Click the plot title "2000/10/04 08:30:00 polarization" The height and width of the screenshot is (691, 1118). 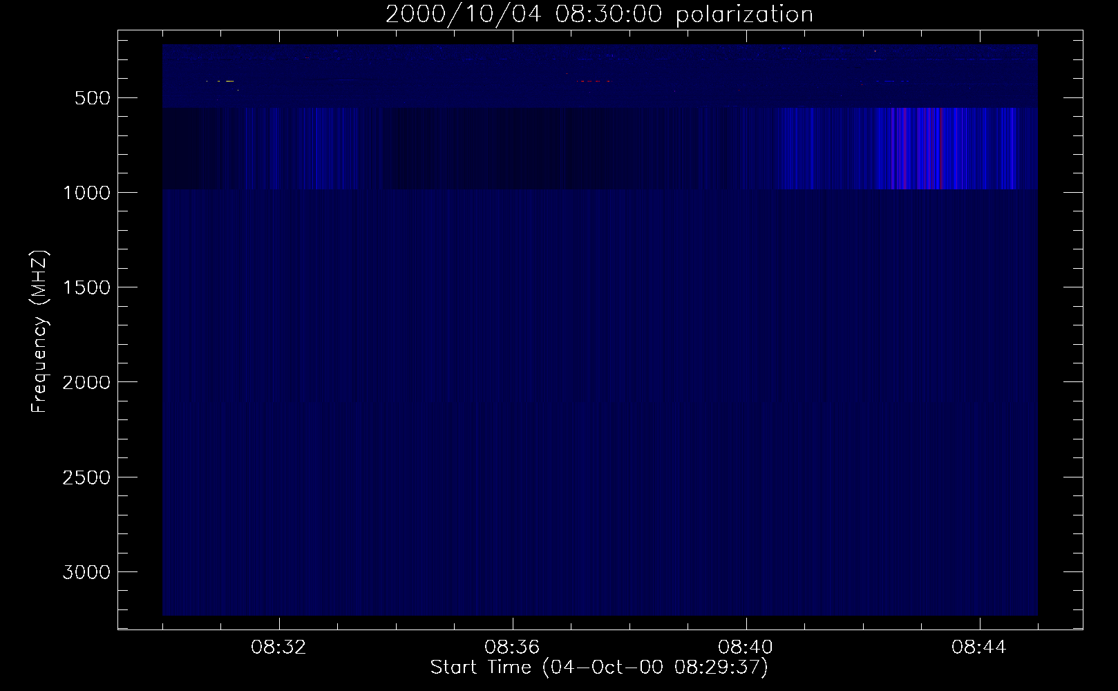click(599, 15)
